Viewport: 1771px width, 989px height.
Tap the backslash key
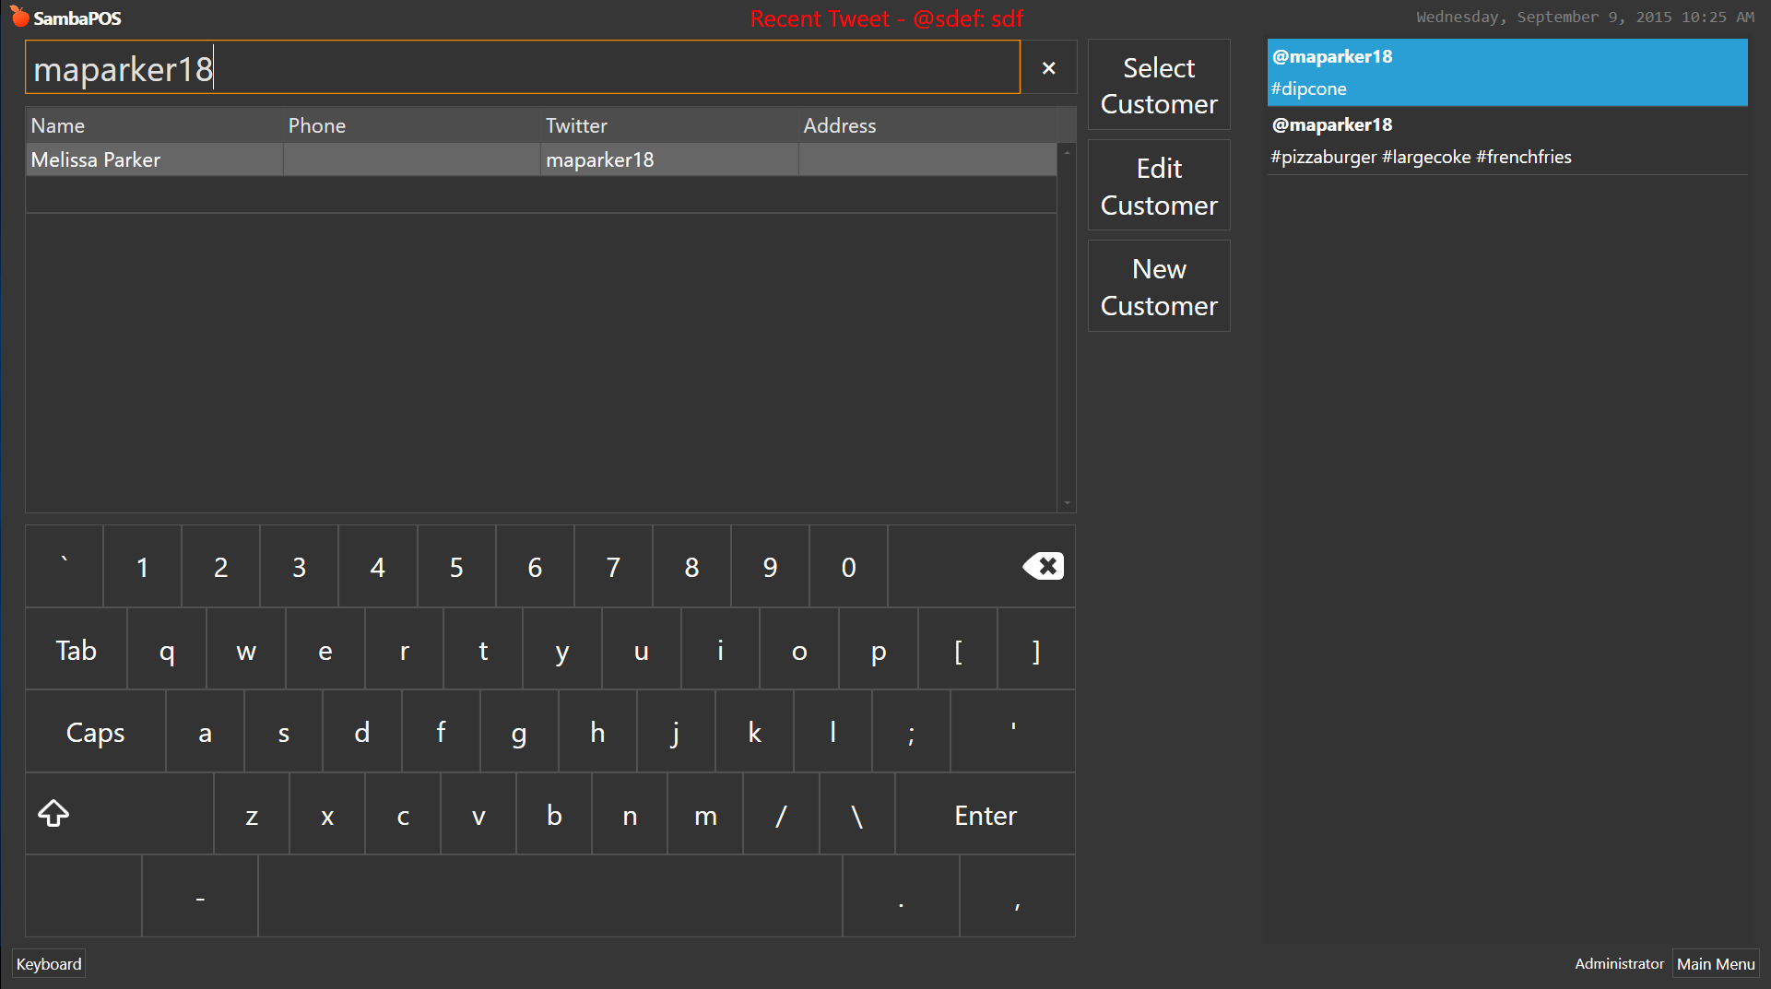click(857, 814)
